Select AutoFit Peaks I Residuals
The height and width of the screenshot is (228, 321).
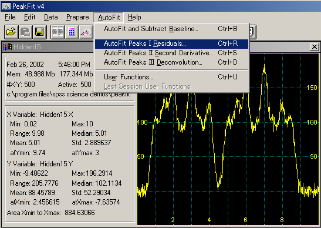[x=171, y=43]
